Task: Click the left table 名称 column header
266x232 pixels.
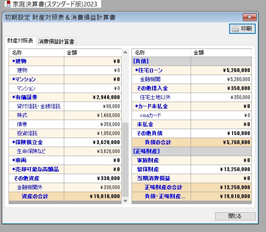Action: (36, 53)
